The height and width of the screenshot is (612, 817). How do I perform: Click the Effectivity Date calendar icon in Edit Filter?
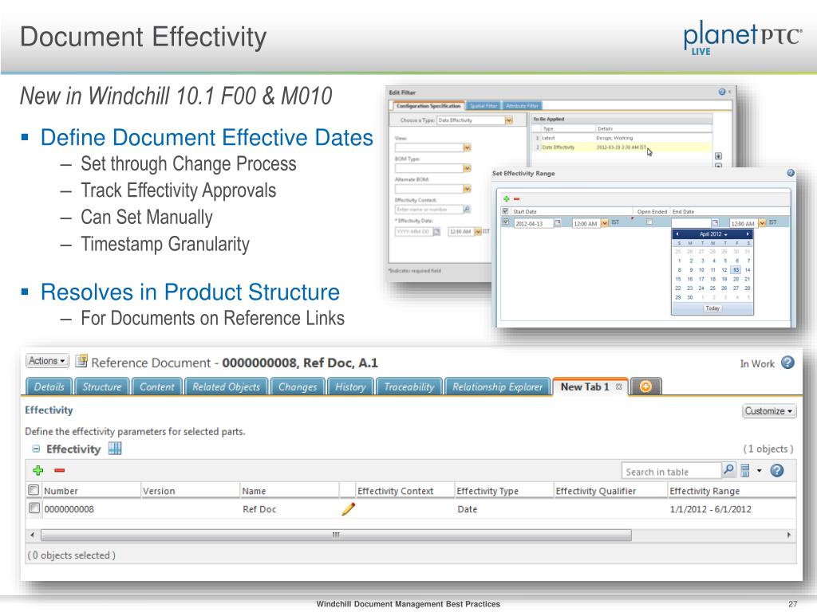(x=436, y=232)
